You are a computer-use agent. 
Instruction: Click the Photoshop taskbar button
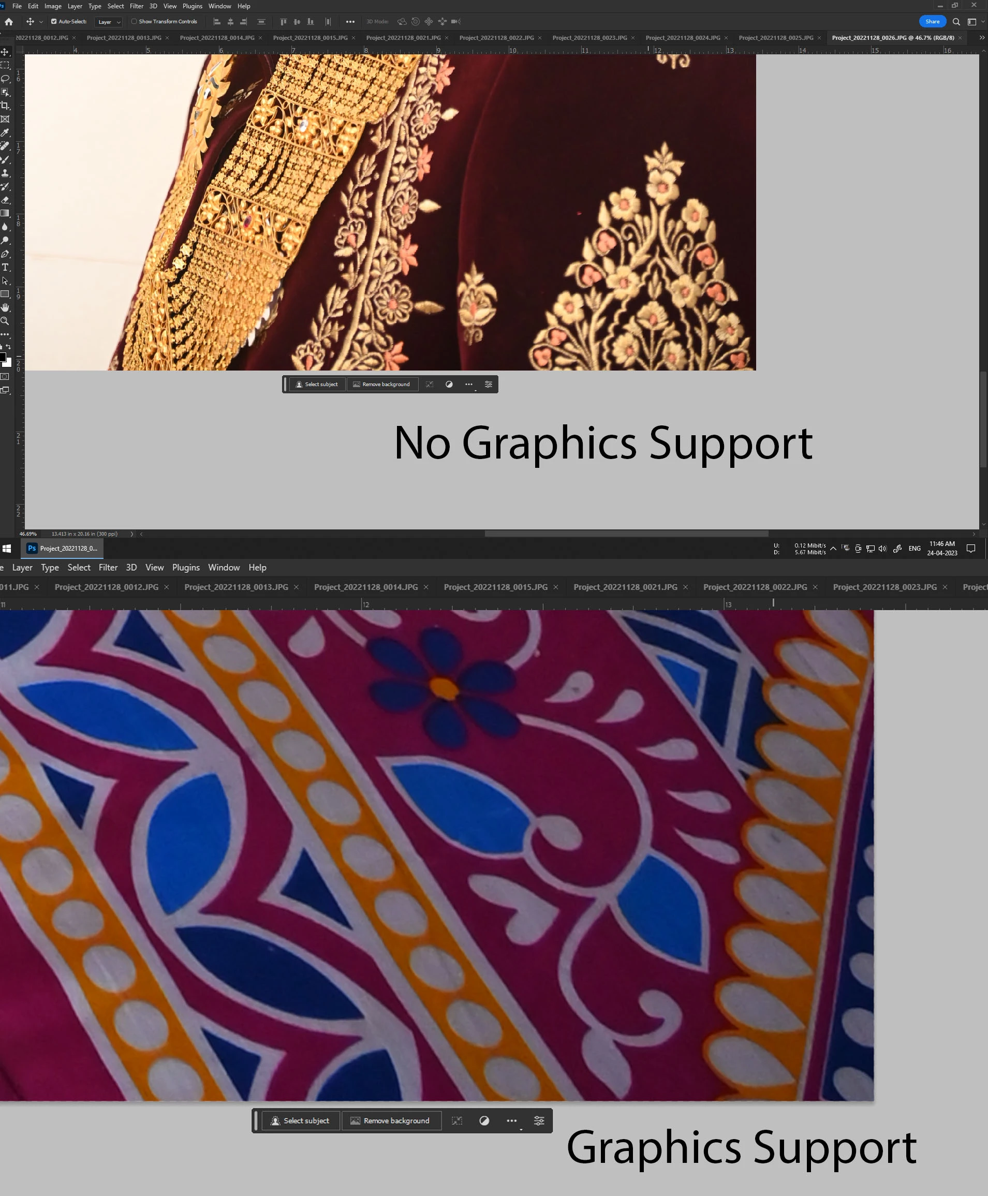[63, 549]
